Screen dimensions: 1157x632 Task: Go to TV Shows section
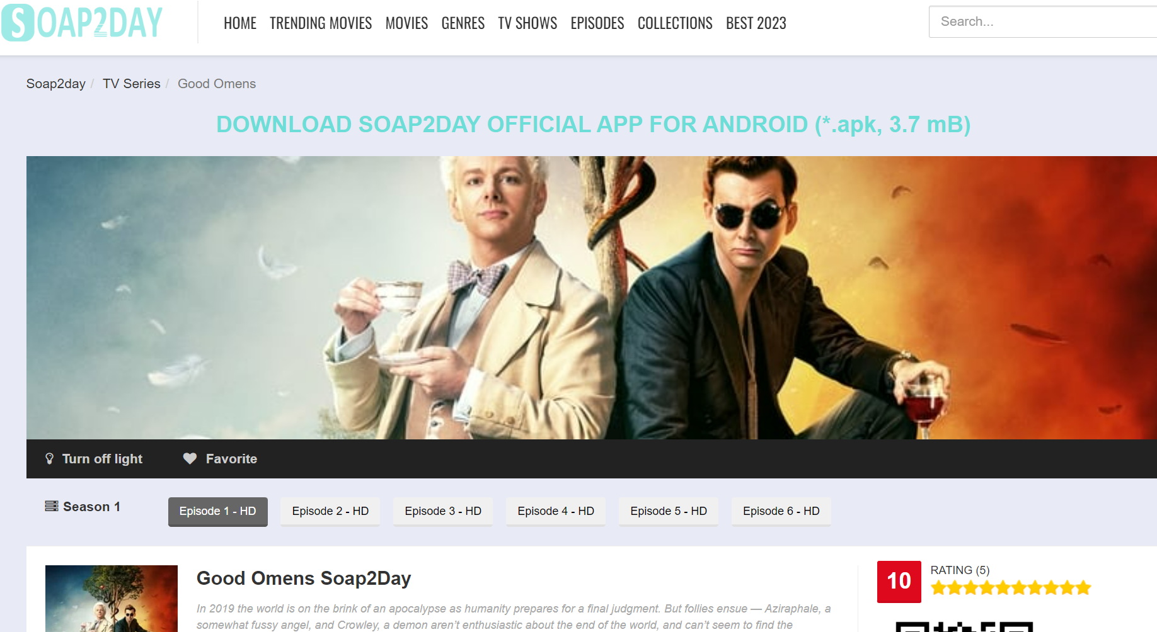pos(527,23)
